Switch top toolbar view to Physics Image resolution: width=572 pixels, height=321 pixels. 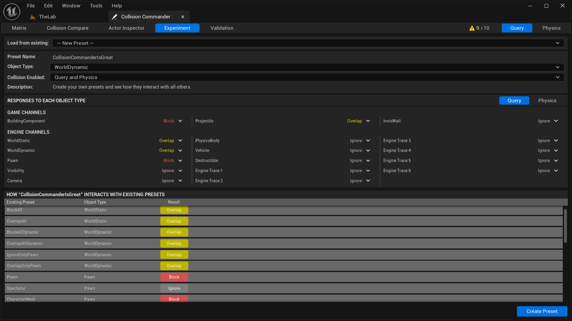tap(551, 28)
